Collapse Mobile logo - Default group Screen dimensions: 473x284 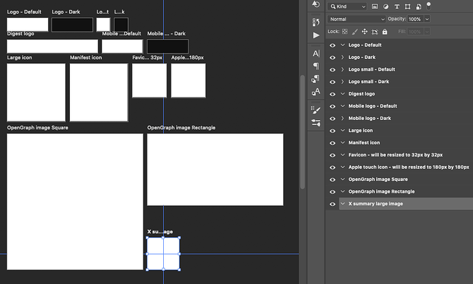(343, 106)
